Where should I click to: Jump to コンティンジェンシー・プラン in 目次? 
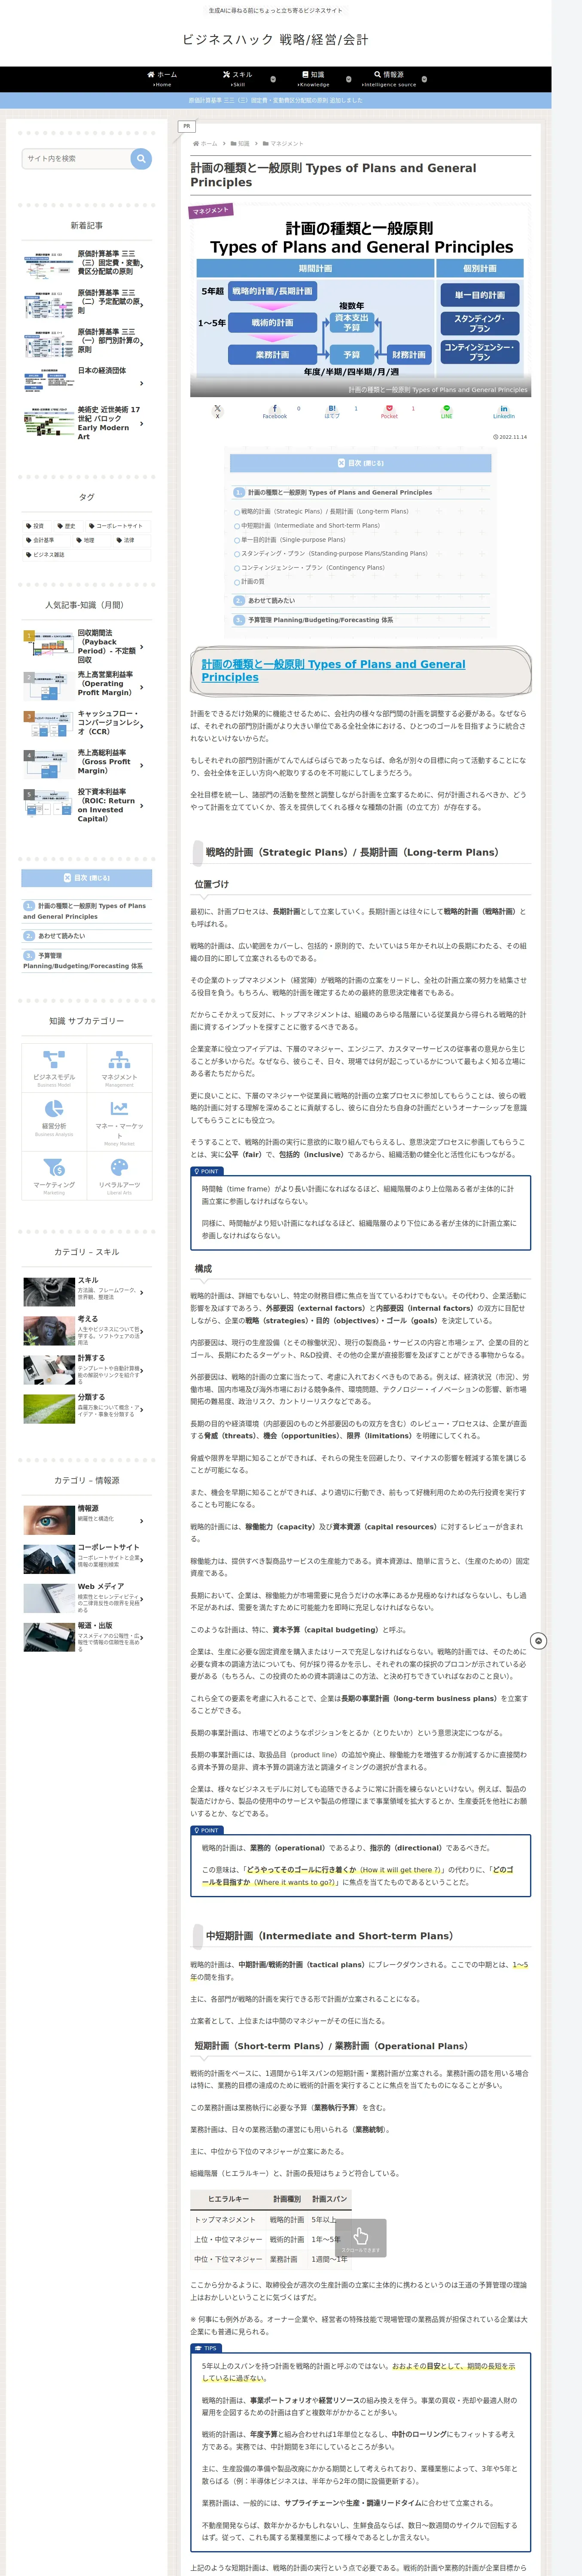(x=313, y=567)
